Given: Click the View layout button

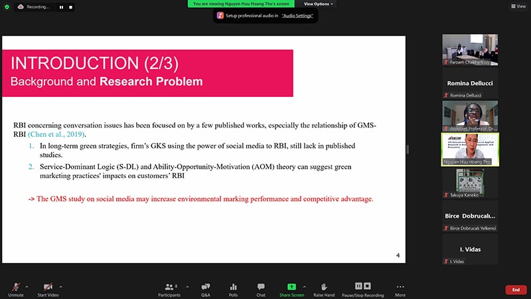Looking at the screenshot, I should (516, 6).
